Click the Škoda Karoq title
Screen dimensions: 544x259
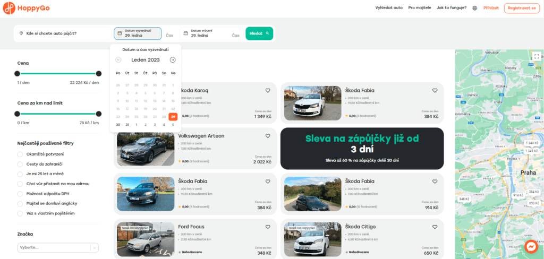point(194,91)
